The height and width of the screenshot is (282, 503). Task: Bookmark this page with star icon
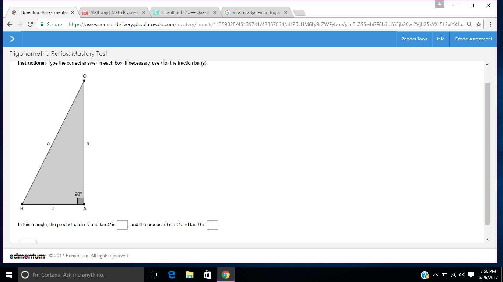479,24
